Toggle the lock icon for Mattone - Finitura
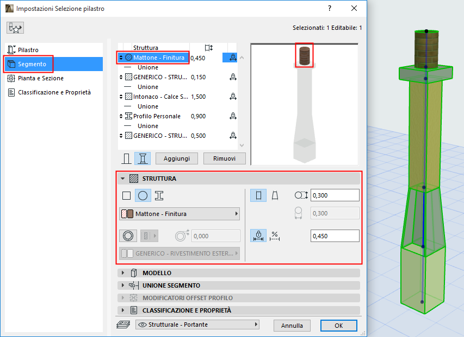The width and height of the screenshot is (464, 337). click(233, 57)
